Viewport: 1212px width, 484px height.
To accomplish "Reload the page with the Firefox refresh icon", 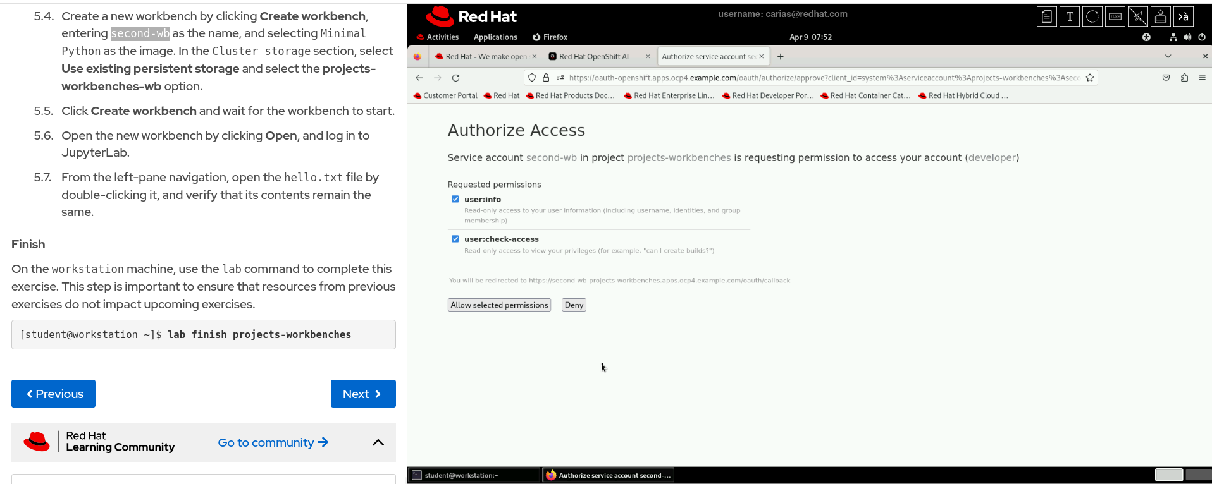I will point(455,78).
